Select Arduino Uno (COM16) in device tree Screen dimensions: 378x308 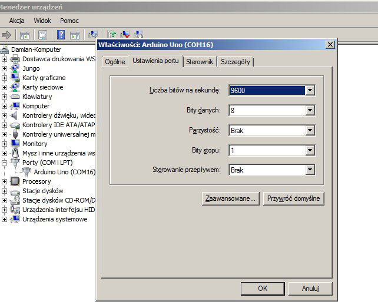tap(64, 172)
